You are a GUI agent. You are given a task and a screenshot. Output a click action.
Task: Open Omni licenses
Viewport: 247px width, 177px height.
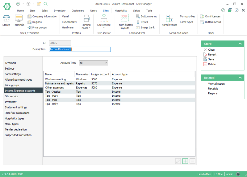[210, 16]
